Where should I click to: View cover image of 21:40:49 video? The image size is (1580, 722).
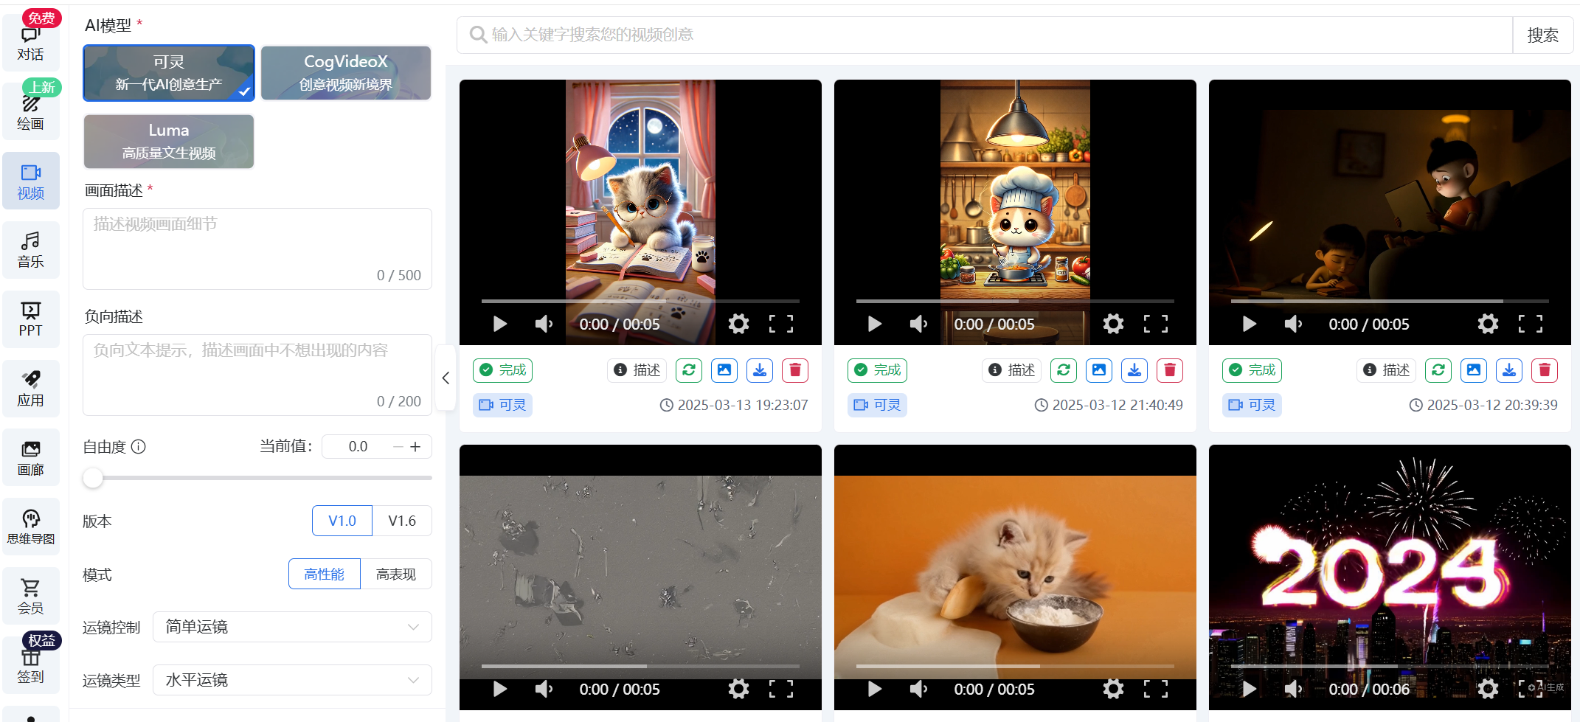[1099, 370]
